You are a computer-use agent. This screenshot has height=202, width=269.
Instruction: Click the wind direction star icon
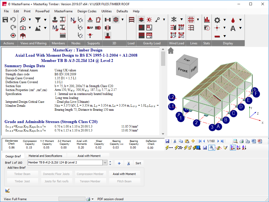point(174,19)
